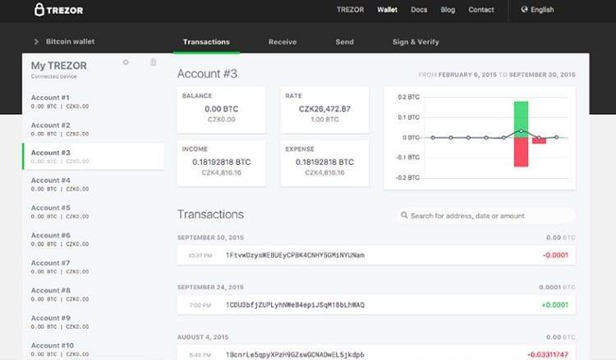Select Account #6 in sidebar
The height and width of the screenshot is (360, 616).
(93, 239)
